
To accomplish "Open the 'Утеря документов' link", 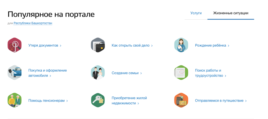I will click(x=45, y=46).
